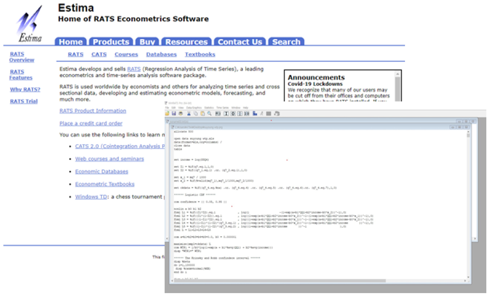Click the Why RATS? sidebar link
The height and width of the screenshot is (296, 491).
tap(25, 89)
